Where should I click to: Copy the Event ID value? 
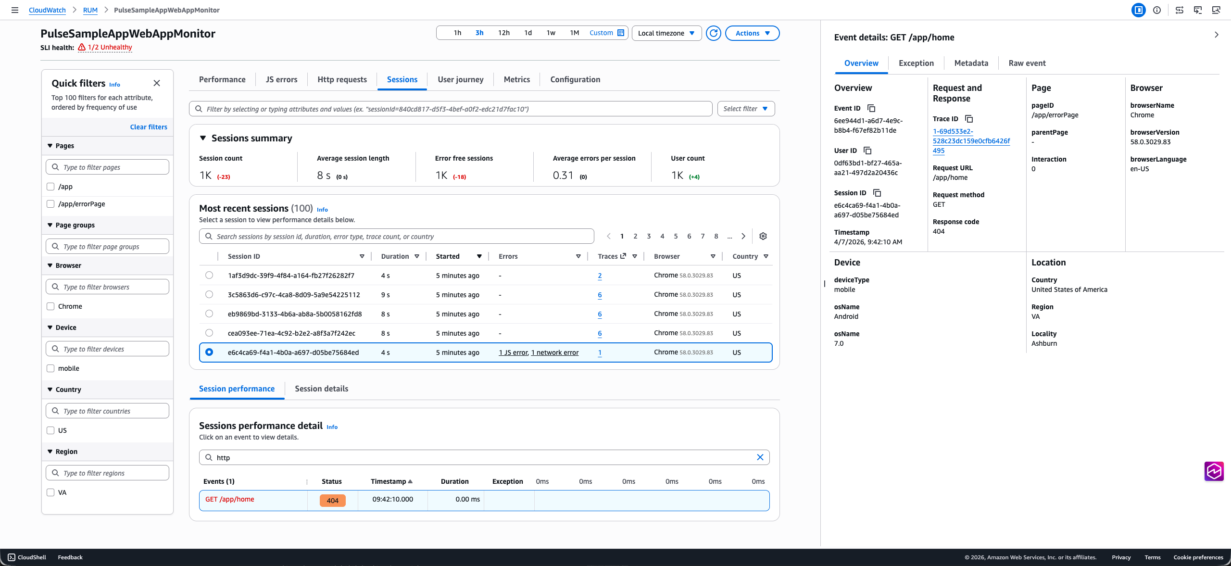871,108
